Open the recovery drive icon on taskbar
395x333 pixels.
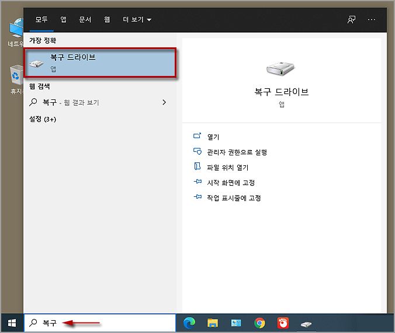coord(306,324)
